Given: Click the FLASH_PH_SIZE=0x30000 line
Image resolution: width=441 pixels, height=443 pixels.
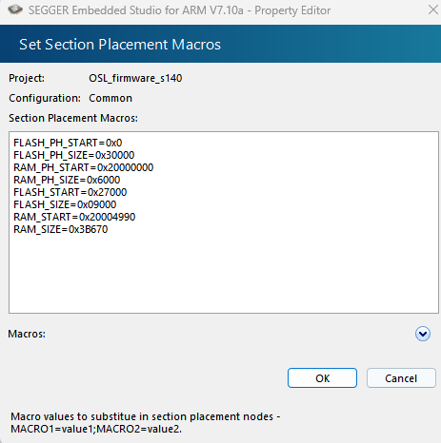Looking at the screenshot, I should point(74,155).
